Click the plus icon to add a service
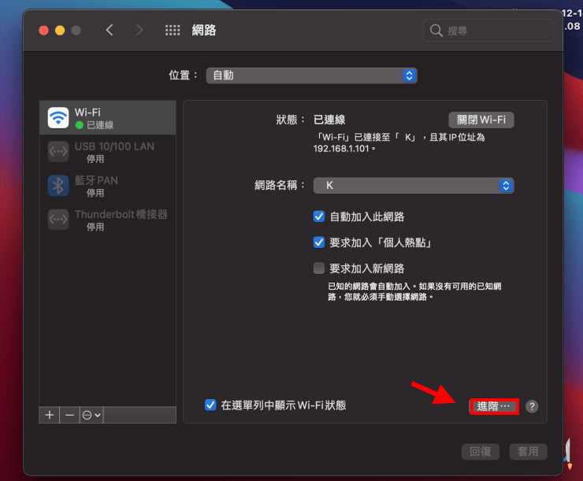583x481 pixels. pyautogui.click(x=50, y=415)
